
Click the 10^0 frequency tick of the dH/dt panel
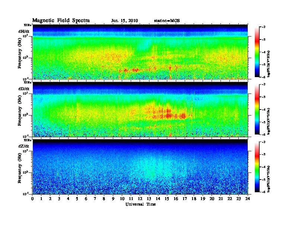[25, 57]
